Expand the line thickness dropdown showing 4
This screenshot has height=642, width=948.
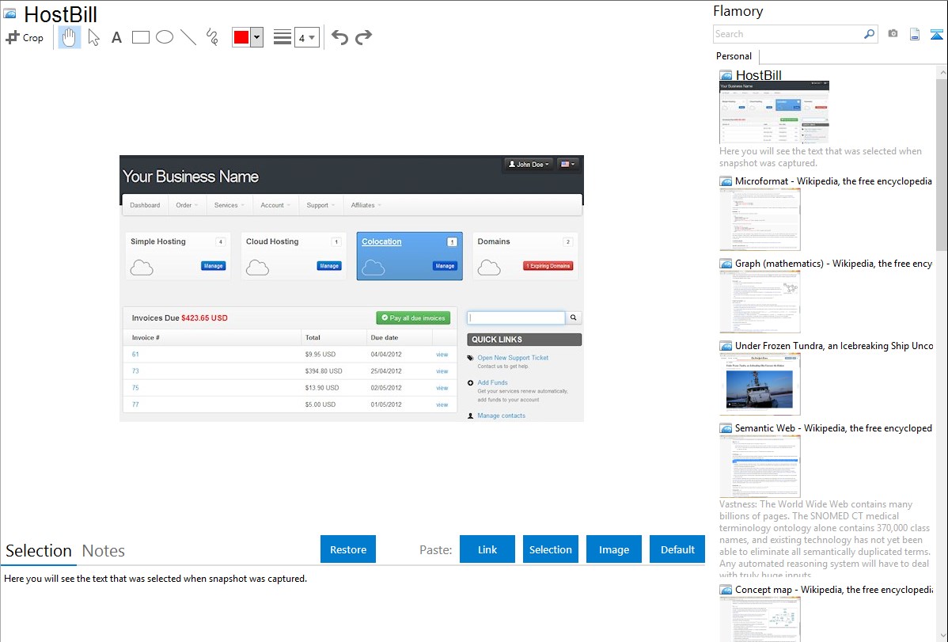307,37
